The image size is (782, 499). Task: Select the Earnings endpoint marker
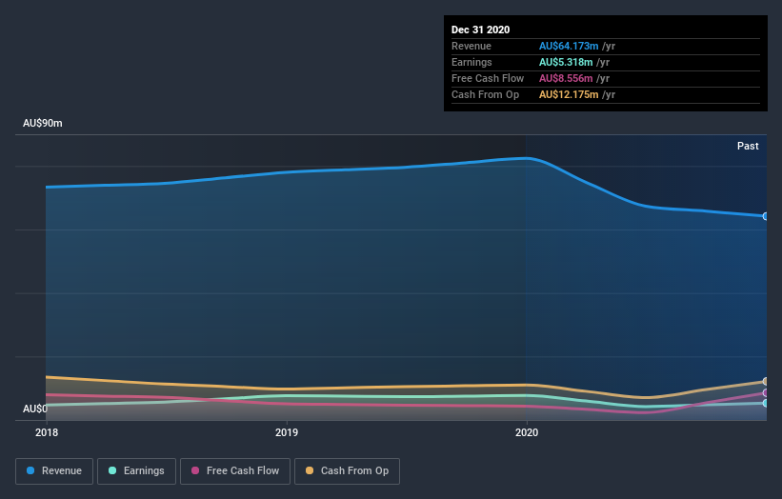765,403
